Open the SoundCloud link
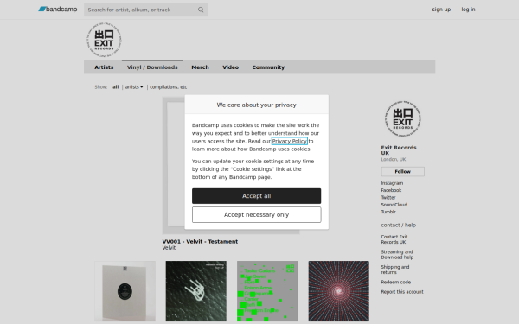The image size is (519, 324). pyautogui.click(x=394, y=205)
